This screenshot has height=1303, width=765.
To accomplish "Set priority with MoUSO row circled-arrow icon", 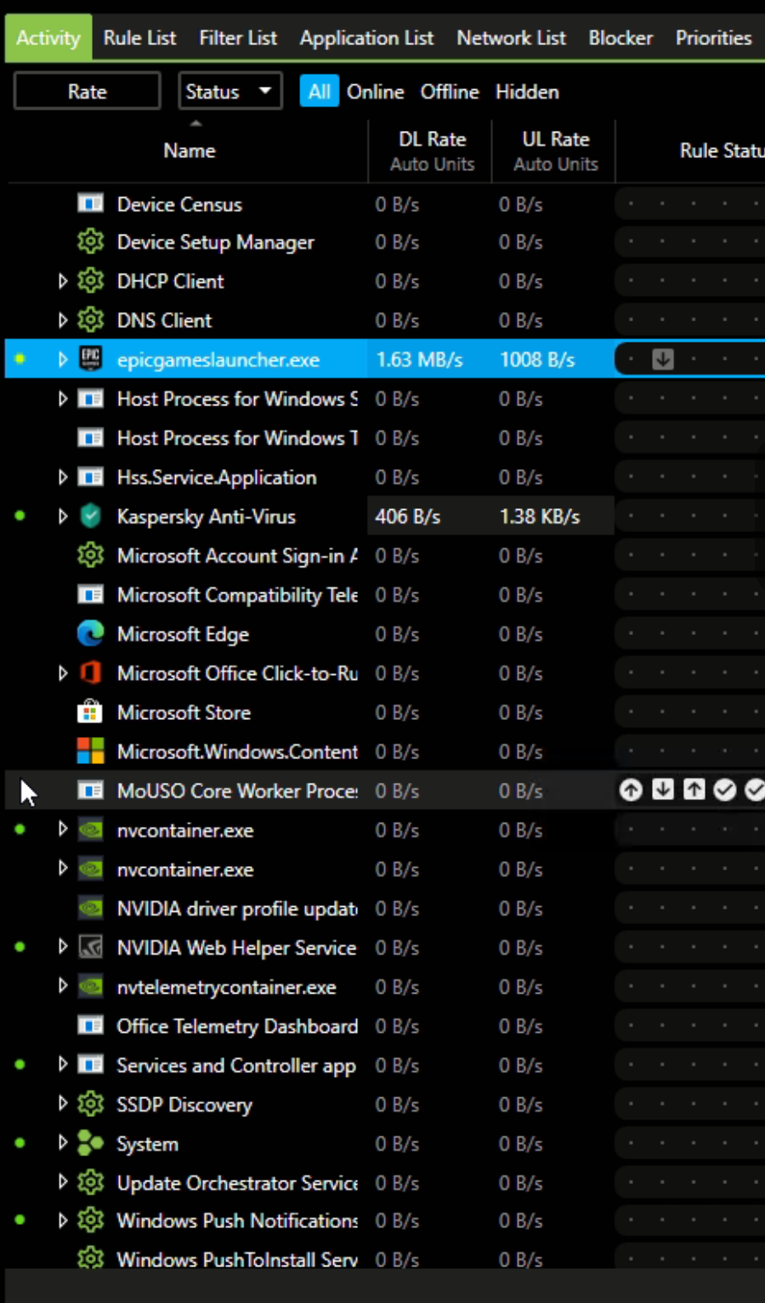I will [631, 790].
